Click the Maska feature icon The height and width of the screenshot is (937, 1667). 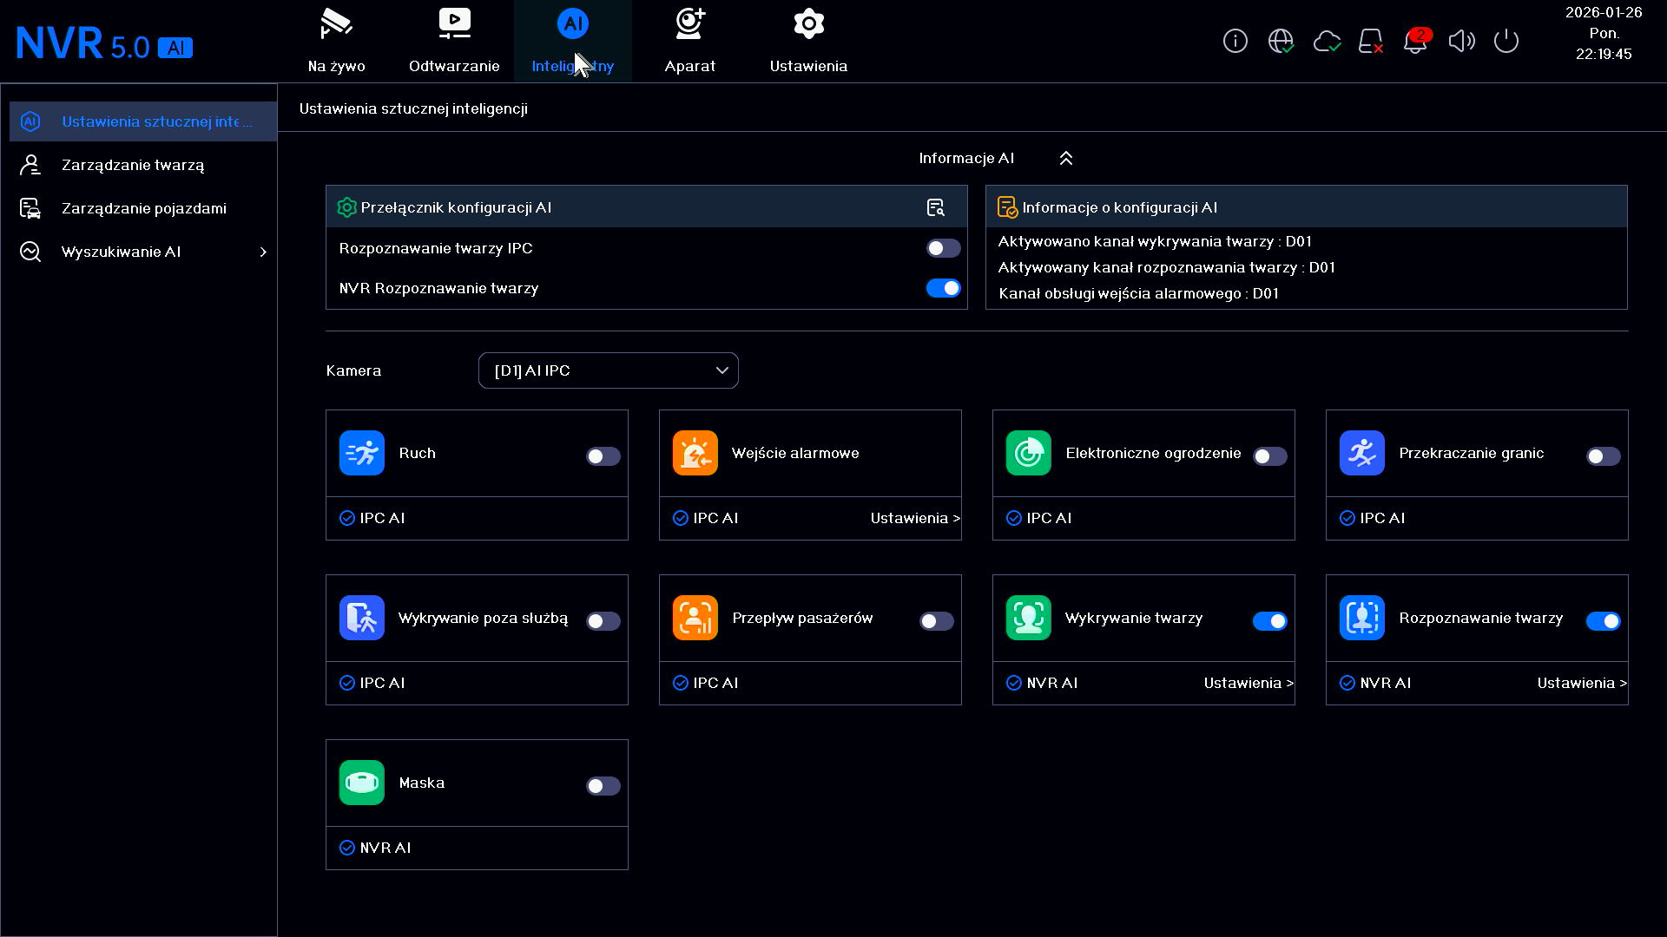click(362, 783)
